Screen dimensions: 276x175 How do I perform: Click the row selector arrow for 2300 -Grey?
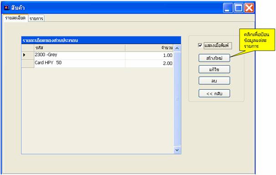pos(28,56)
